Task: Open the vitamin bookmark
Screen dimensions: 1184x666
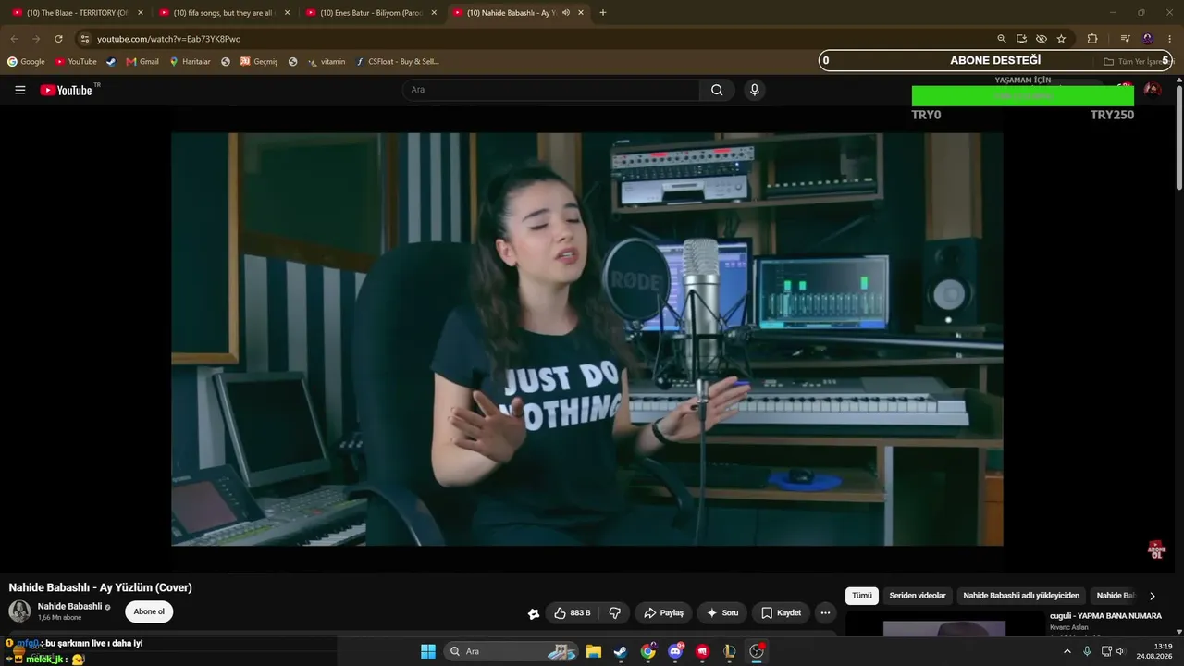Action: pyautogui.click(x=327, y=62)
